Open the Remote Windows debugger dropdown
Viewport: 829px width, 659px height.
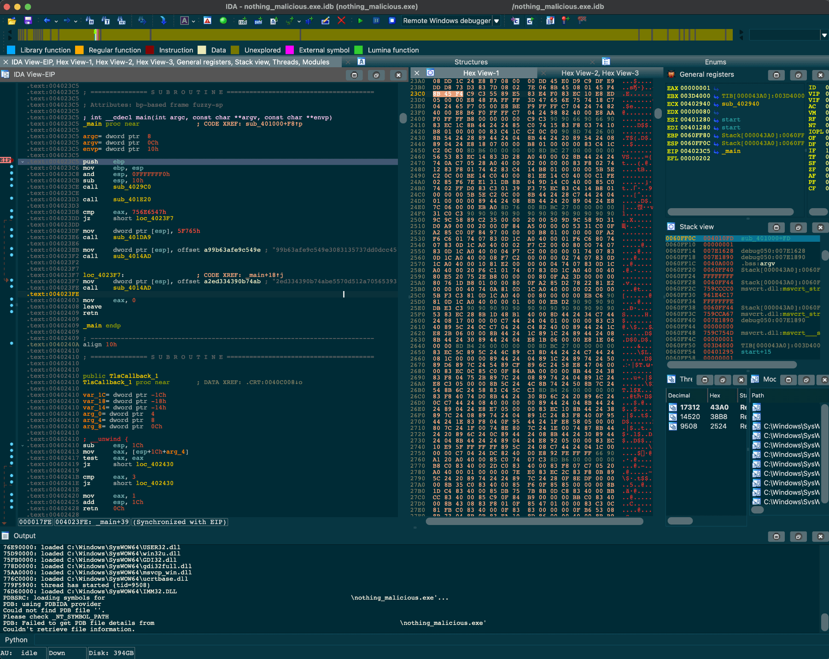click(x=496, y=21)
